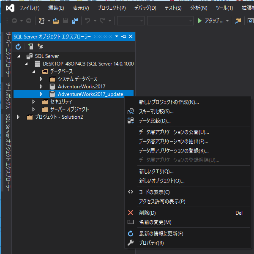The width and height of the screenshot is (254, 254).
Task: Open the 分析(N) menu
Action: (x=199, y=8)
